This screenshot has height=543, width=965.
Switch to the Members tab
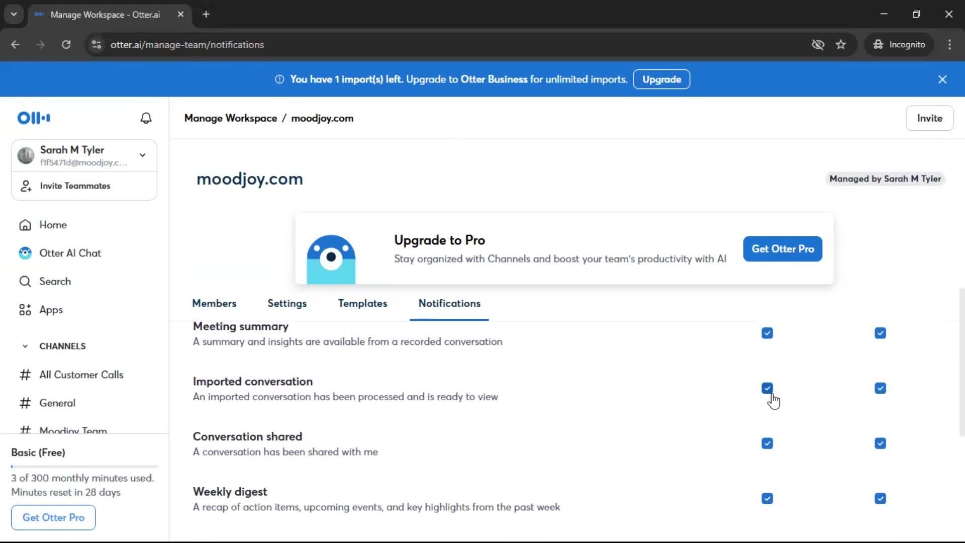[214, 303]
